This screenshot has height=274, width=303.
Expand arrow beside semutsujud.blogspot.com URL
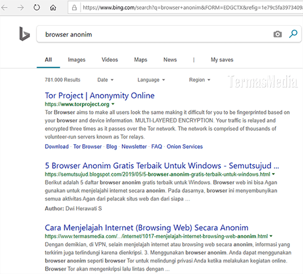[x=273, y=174]
